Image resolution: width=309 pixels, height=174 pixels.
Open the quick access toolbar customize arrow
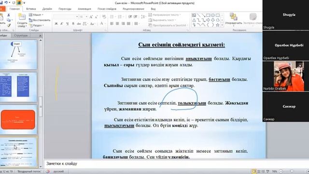(x=24, y=3)
